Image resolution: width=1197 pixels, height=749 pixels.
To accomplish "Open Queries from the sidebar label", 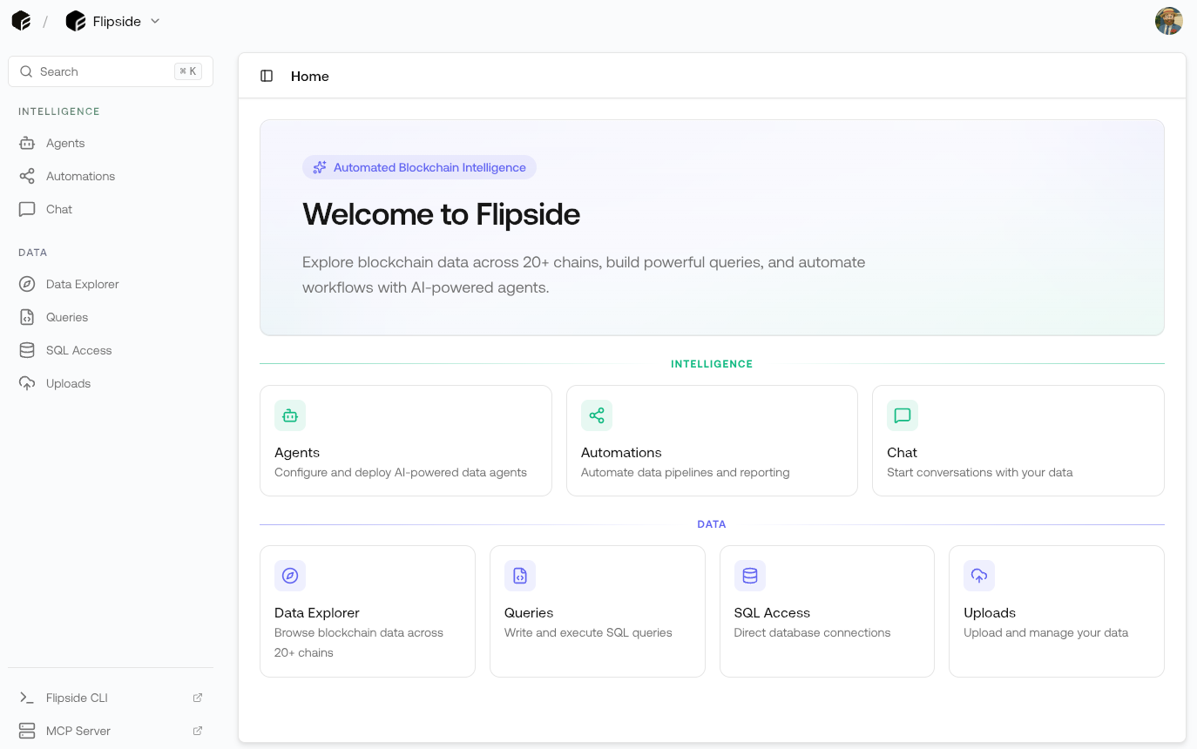I will tap(67, 317).
